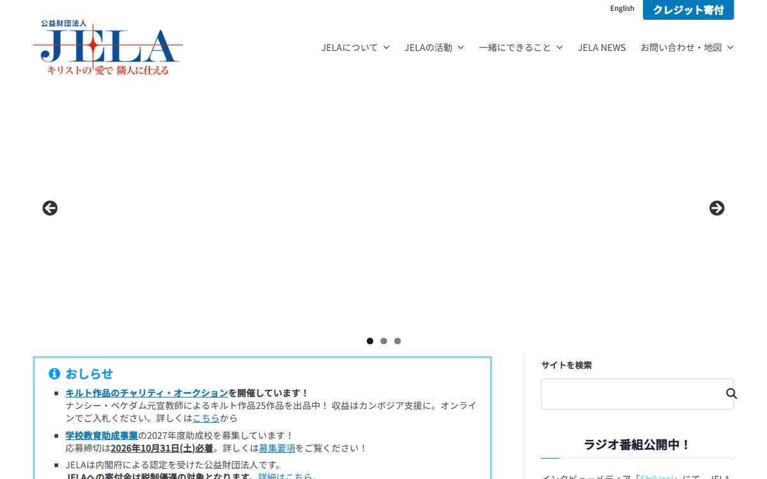Click the info icon beside おしらせ

[x=54, y=374]
